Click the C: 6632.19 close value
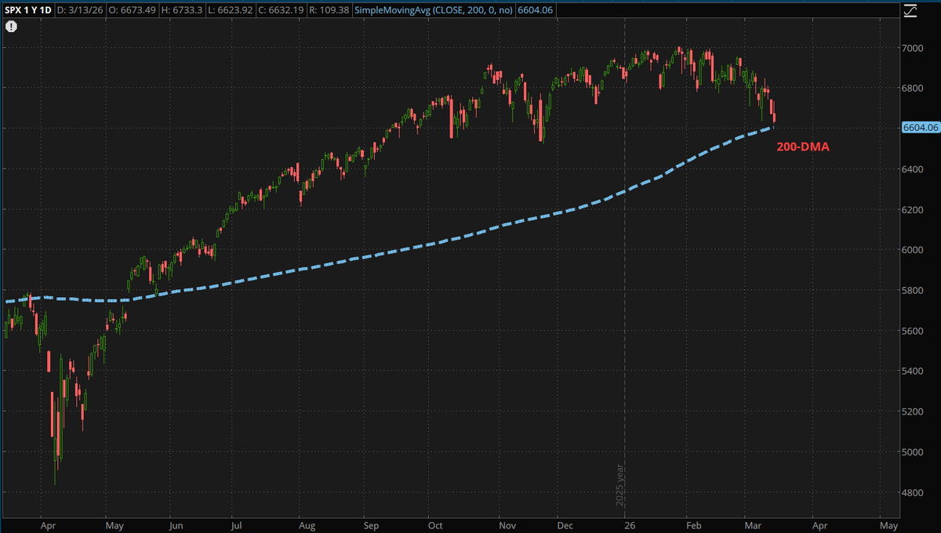This screenshot has width=941, height=533. 279,10
